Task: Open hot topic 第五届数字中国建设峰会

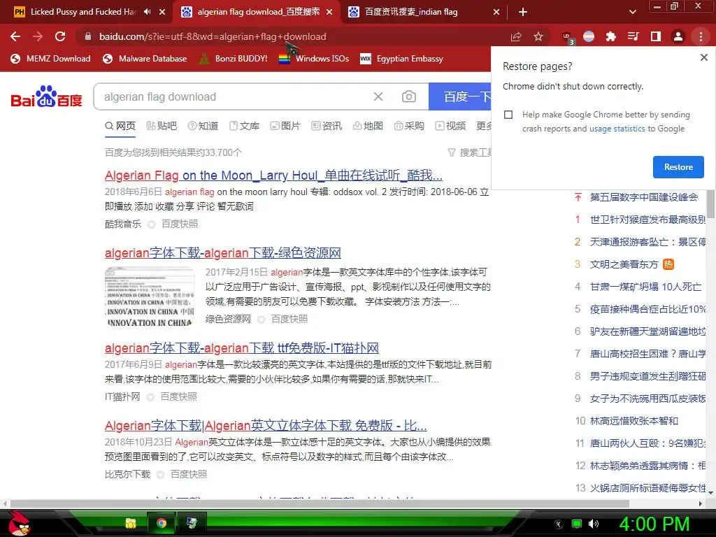Action: pos(644,197)
